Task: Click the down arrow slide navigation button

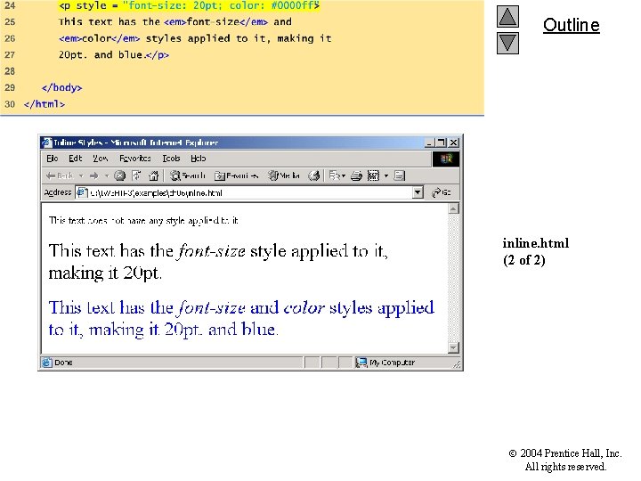Action: (x=507, y=43)
